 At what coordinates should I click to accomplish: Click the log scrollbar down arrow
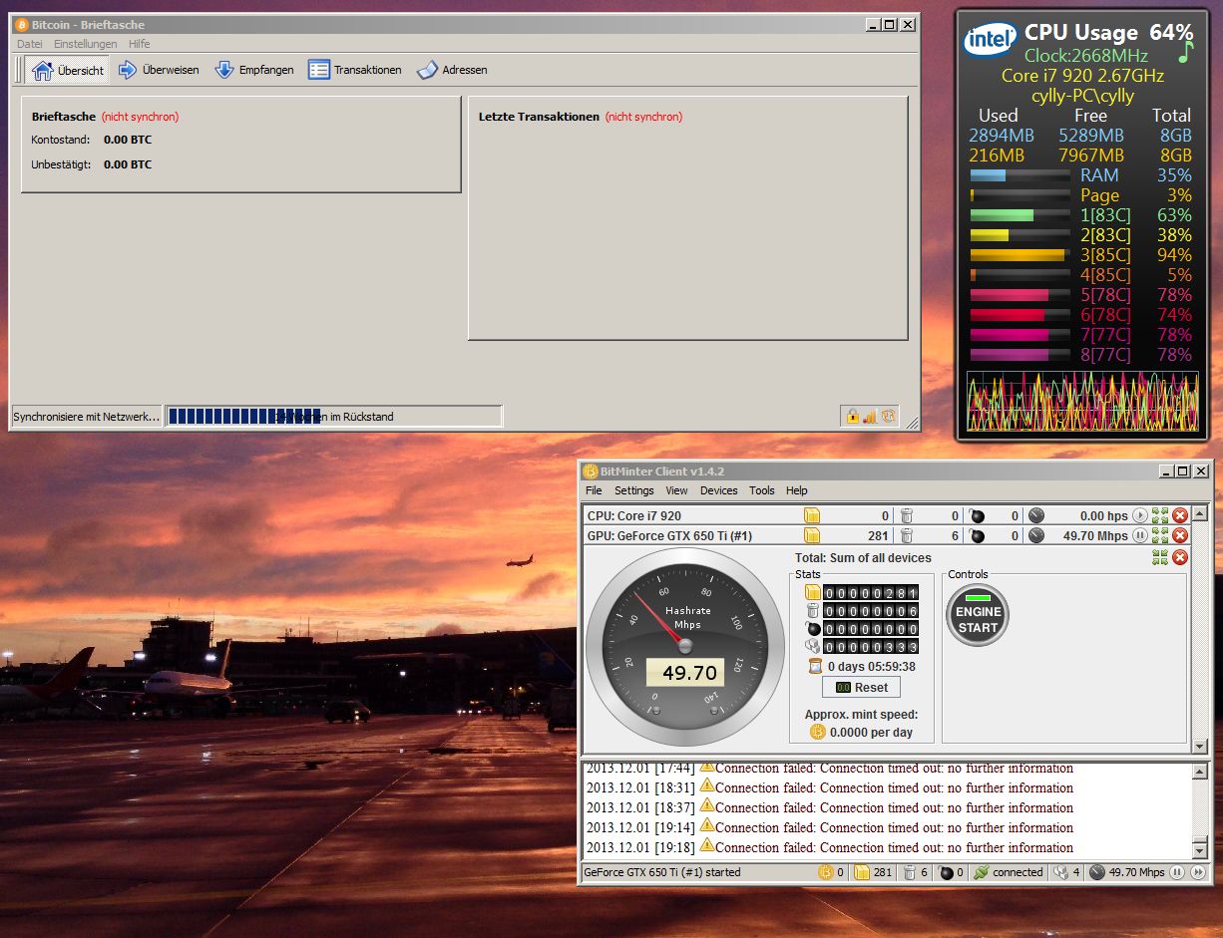pos(1200,851)
